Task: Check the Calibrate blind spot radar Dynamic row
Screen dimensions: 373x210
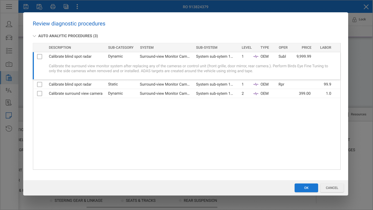Action: tap(40, 57)
